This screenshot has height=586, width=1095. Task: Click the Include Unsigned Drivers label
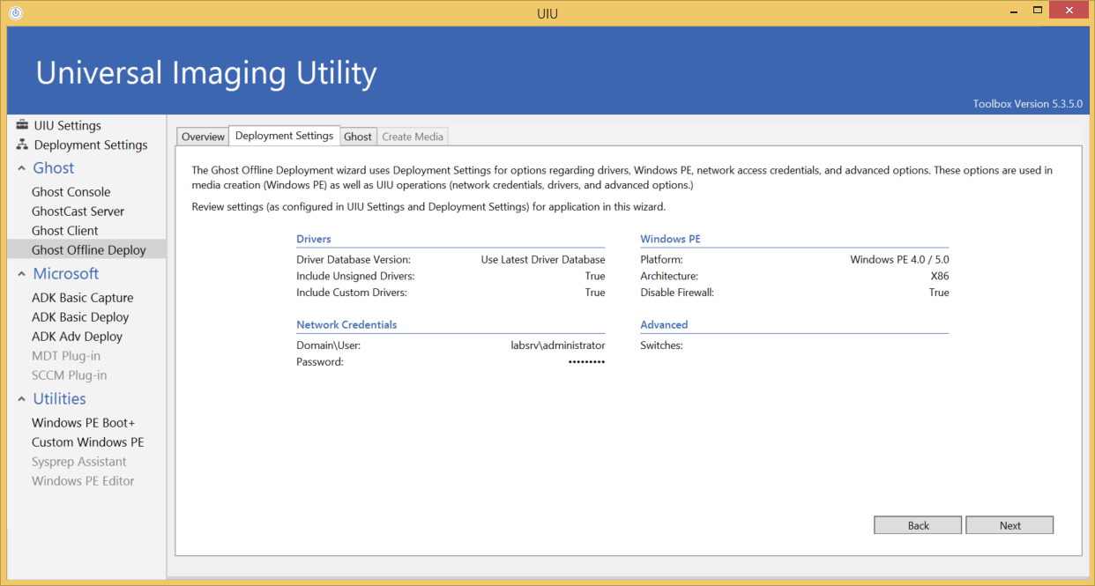pyautogui.click(x=355, y=276)
